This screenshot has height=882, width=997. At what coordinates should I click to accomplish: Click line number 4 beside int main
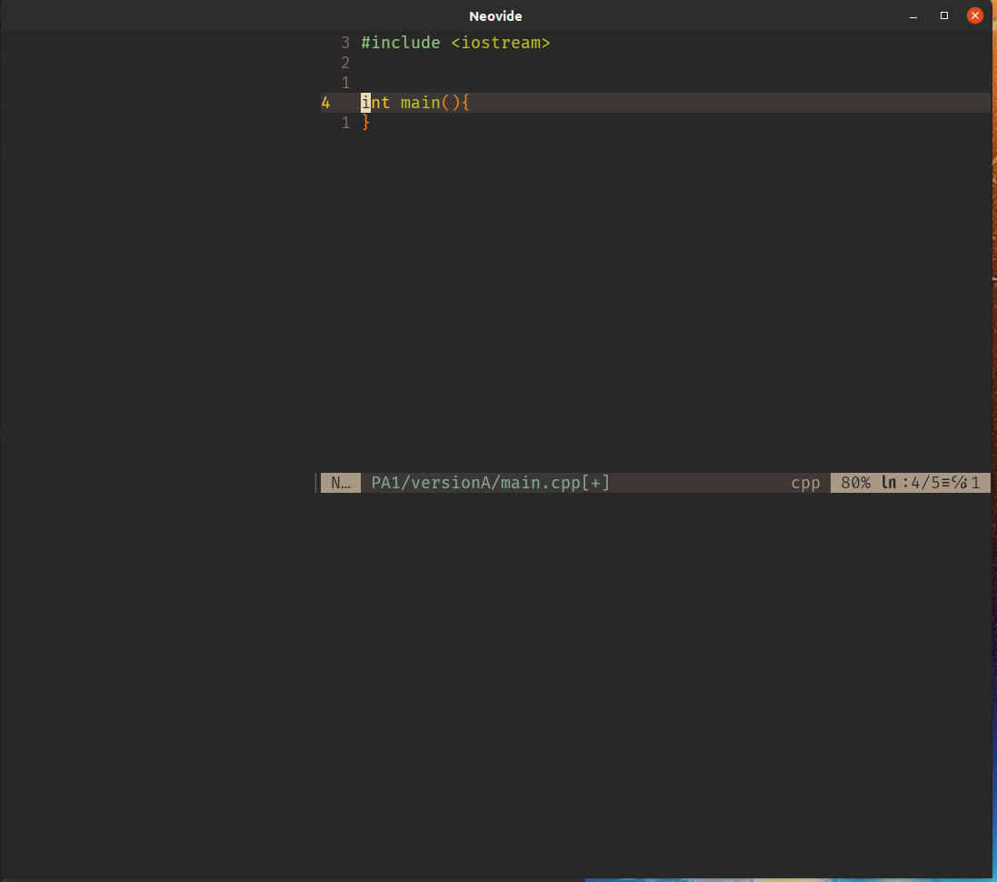click(324, 103)
